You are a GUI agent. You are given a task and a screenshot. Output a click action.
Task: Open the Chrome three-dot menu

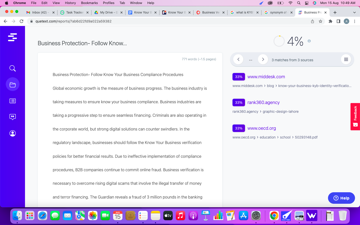tap(354, 21)
